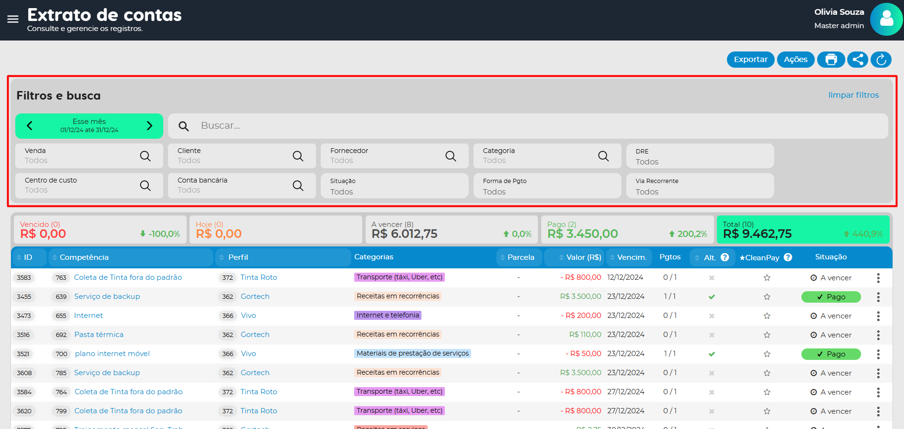Viewport: 904px width, 429px height.
Task: Select the Pago (2) summary card
Action: [627, 230]
